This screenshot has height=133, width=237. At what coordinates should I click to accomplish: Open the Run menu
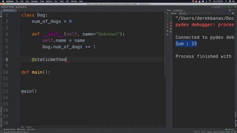(x=56, y=1)
